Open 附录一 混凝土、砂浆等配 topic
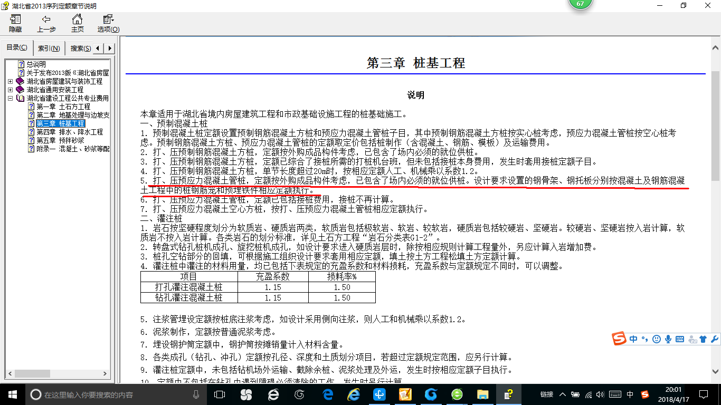Screen dimensions: 721x405 (x=72, y=149)
